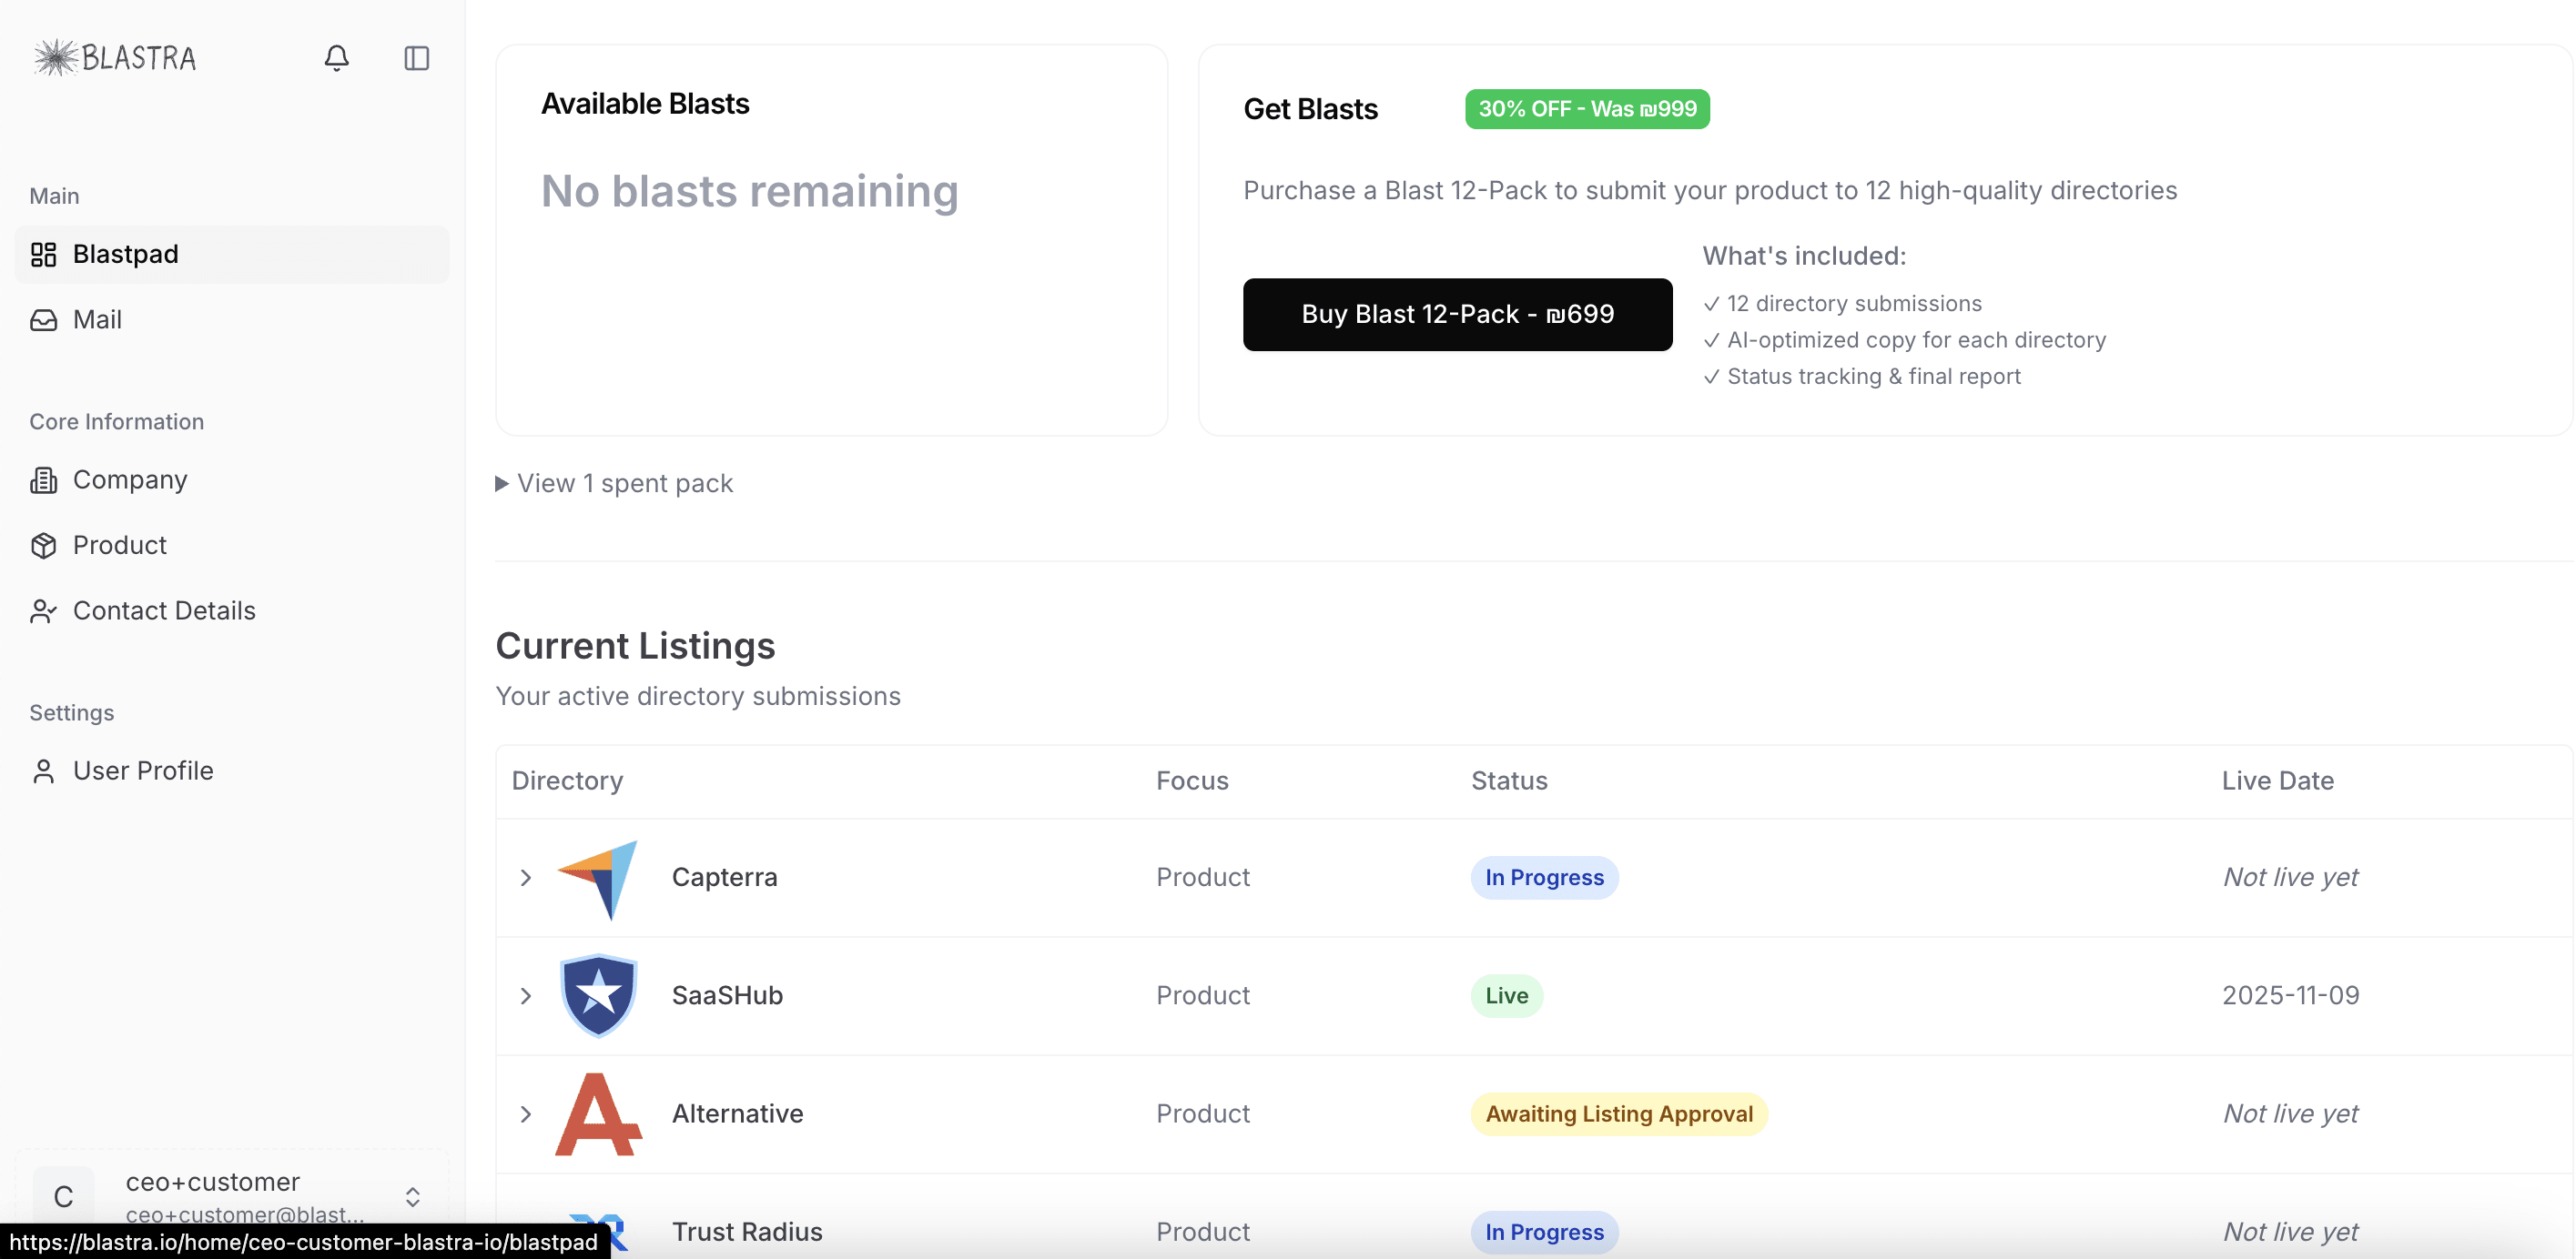Click the 30% OFF green badge

pyautogui.click(x=1587, y=109)
